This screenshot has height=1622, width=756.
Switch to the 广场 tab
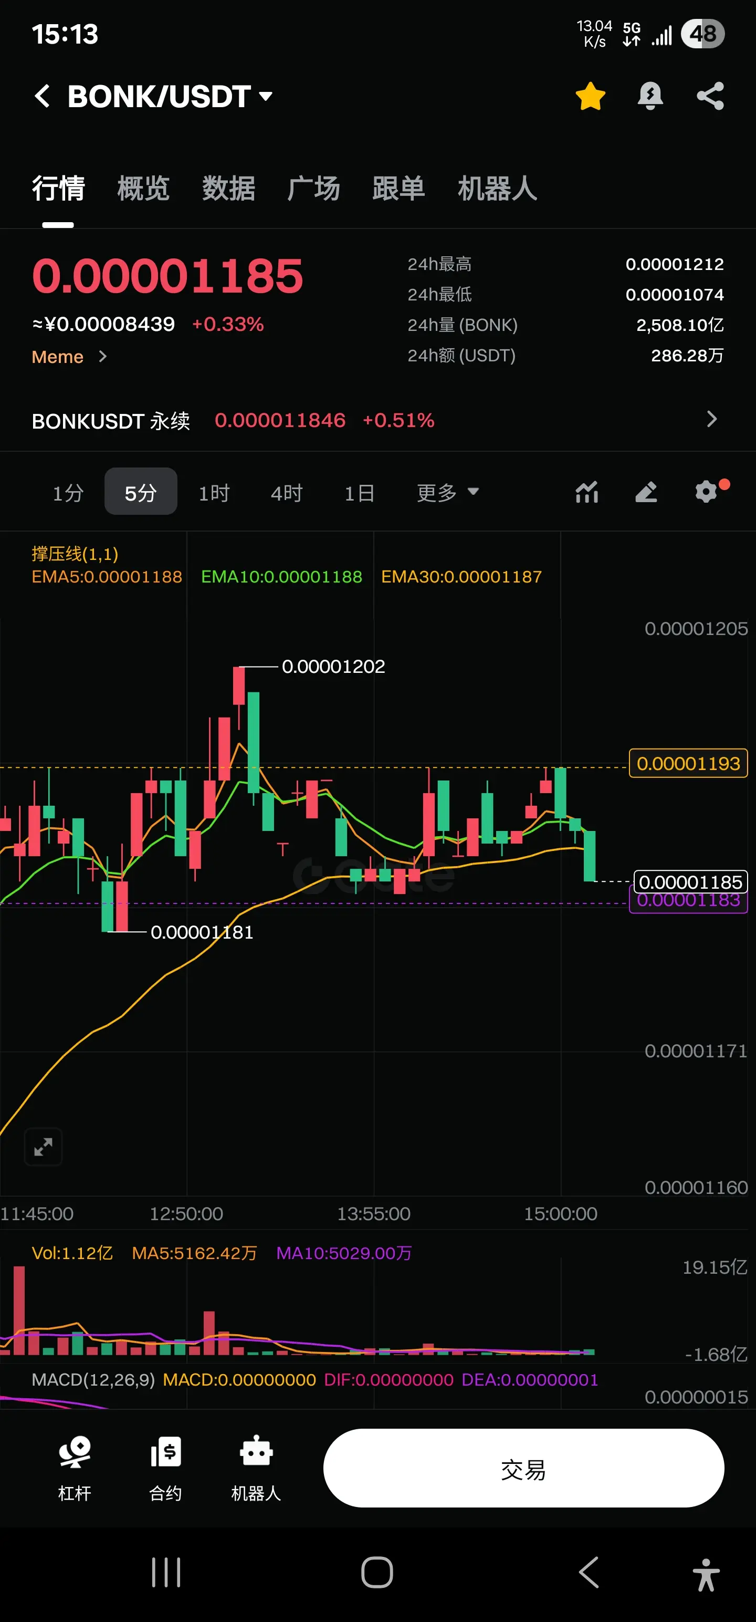[x=313, y=188]
